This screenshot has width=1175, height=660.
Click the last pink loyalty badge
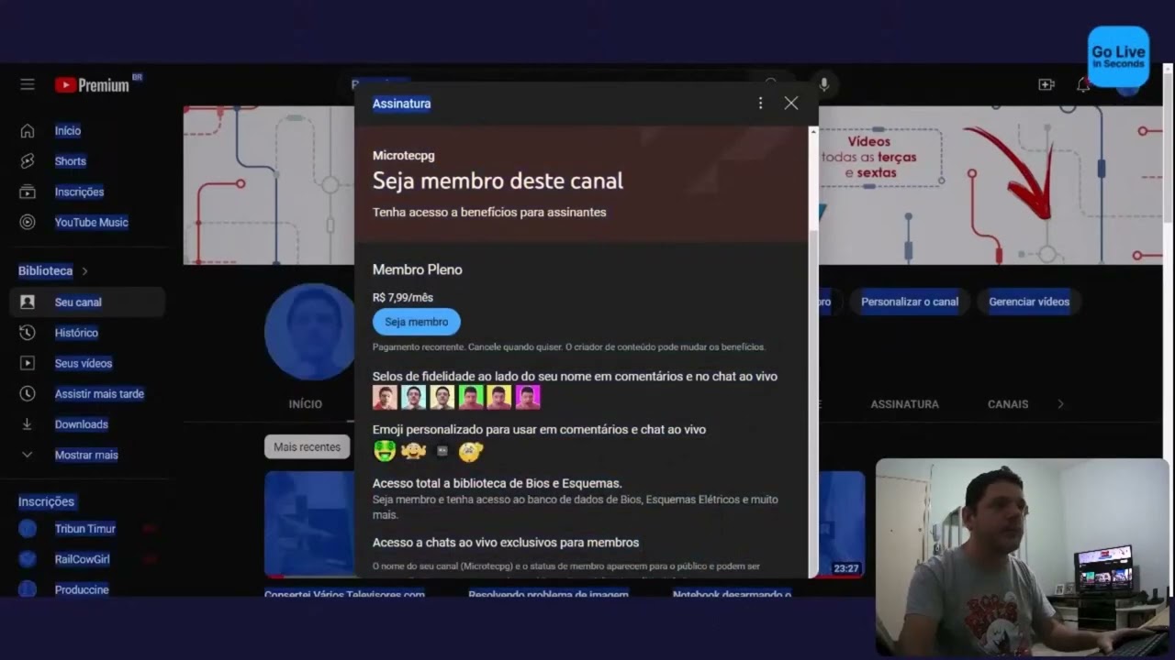pyautogui.click(x=528, y=397)
